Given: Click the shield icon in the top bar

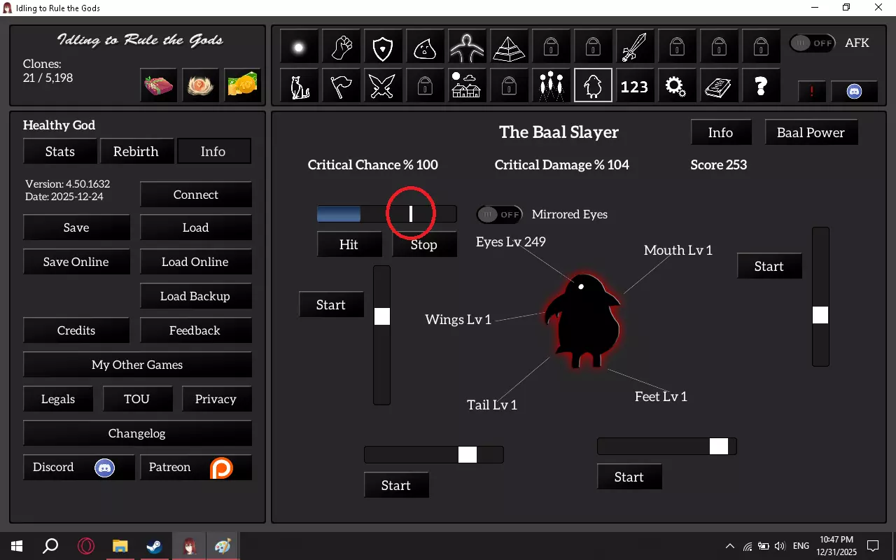Looking at the screenshot, I should click(382, 48).
